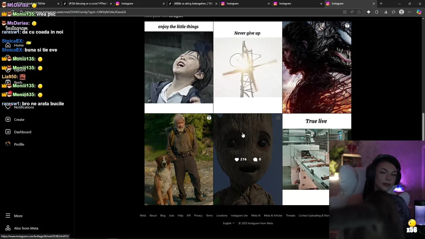Close the 'A blessing or a curse?' tab
This screenshot has width=425, height=239.
tap(111, 4)
